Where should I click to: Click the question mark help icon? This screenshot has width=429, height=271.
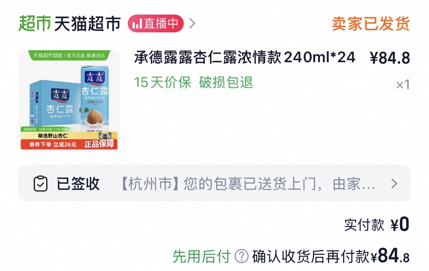[x=242, y=256]
